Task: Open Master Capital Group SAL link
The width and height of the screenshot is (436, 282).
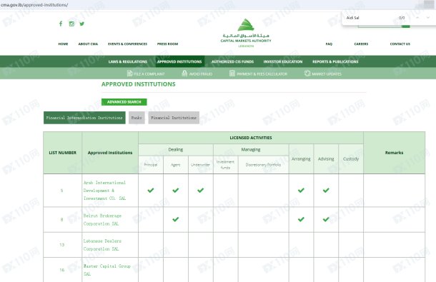Action: click(x=107, y=270)
